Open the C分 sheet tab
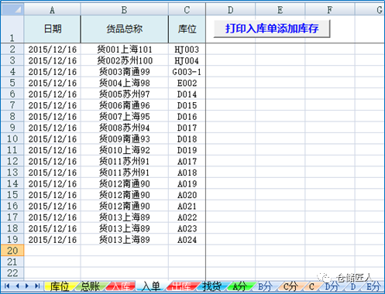Image resolution: width=385 pixels, height=294 pixels. pyautogui.click(x=290, y=286)
